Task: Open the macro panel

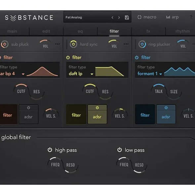Action: 147,17
